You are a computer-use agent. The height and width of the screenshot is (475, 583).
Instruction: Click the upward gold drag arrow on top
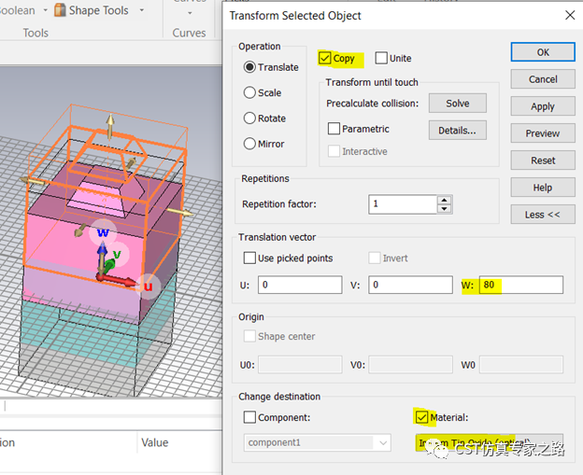[110, 126]
